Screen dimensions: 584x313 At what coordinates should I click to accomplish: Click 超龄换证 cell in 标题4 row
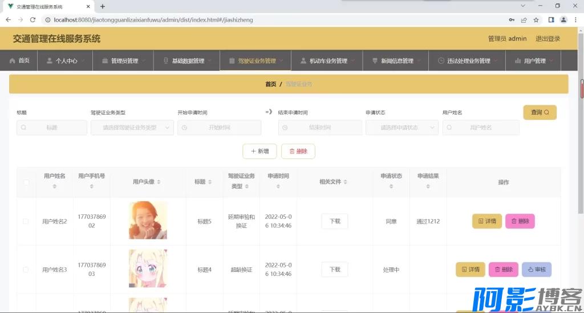point(241,270)
